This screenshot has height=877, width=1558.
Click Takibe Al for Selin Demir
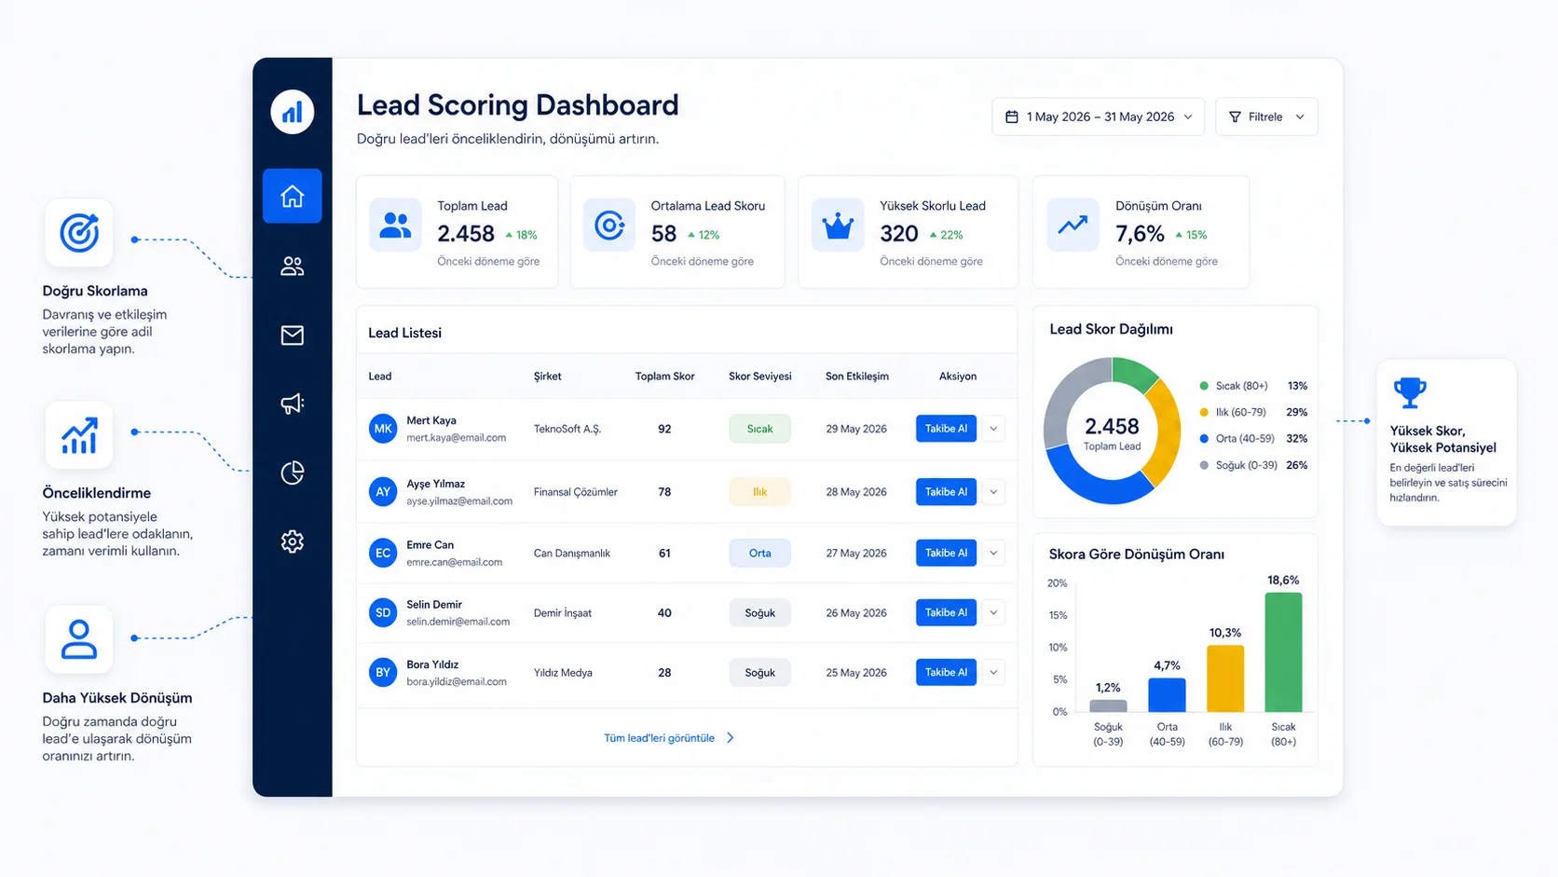tap(946, 612)
